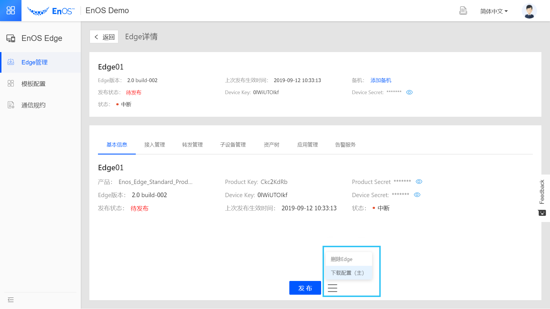Viewport: 550px width, 309px height.
Task: Click header card's red 待发布 status
Action: pyautogui.click(x=134, y=92)
